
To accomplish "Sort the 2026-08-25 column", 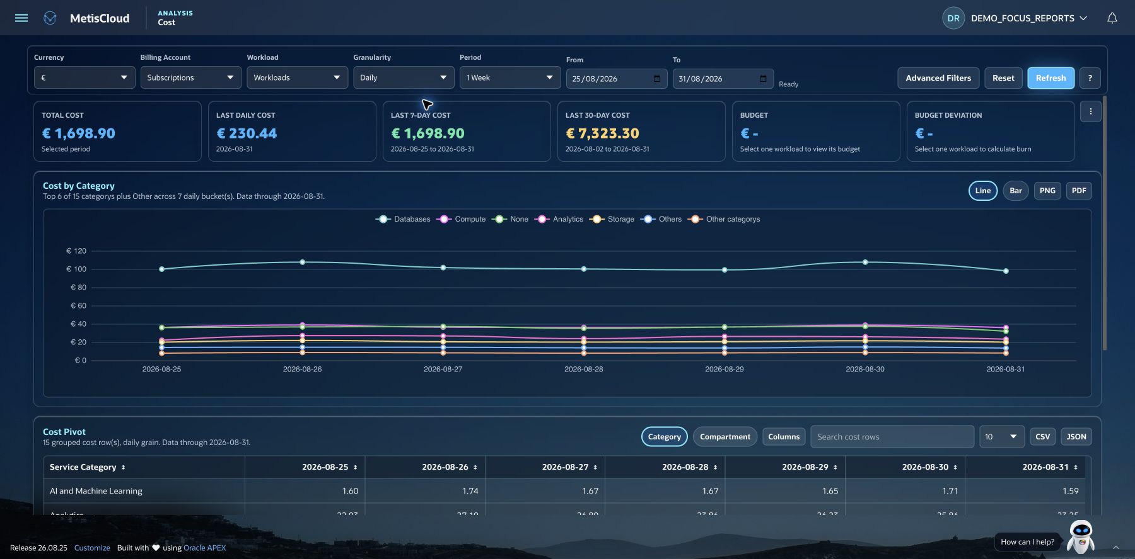I will [x=355, y=467].
